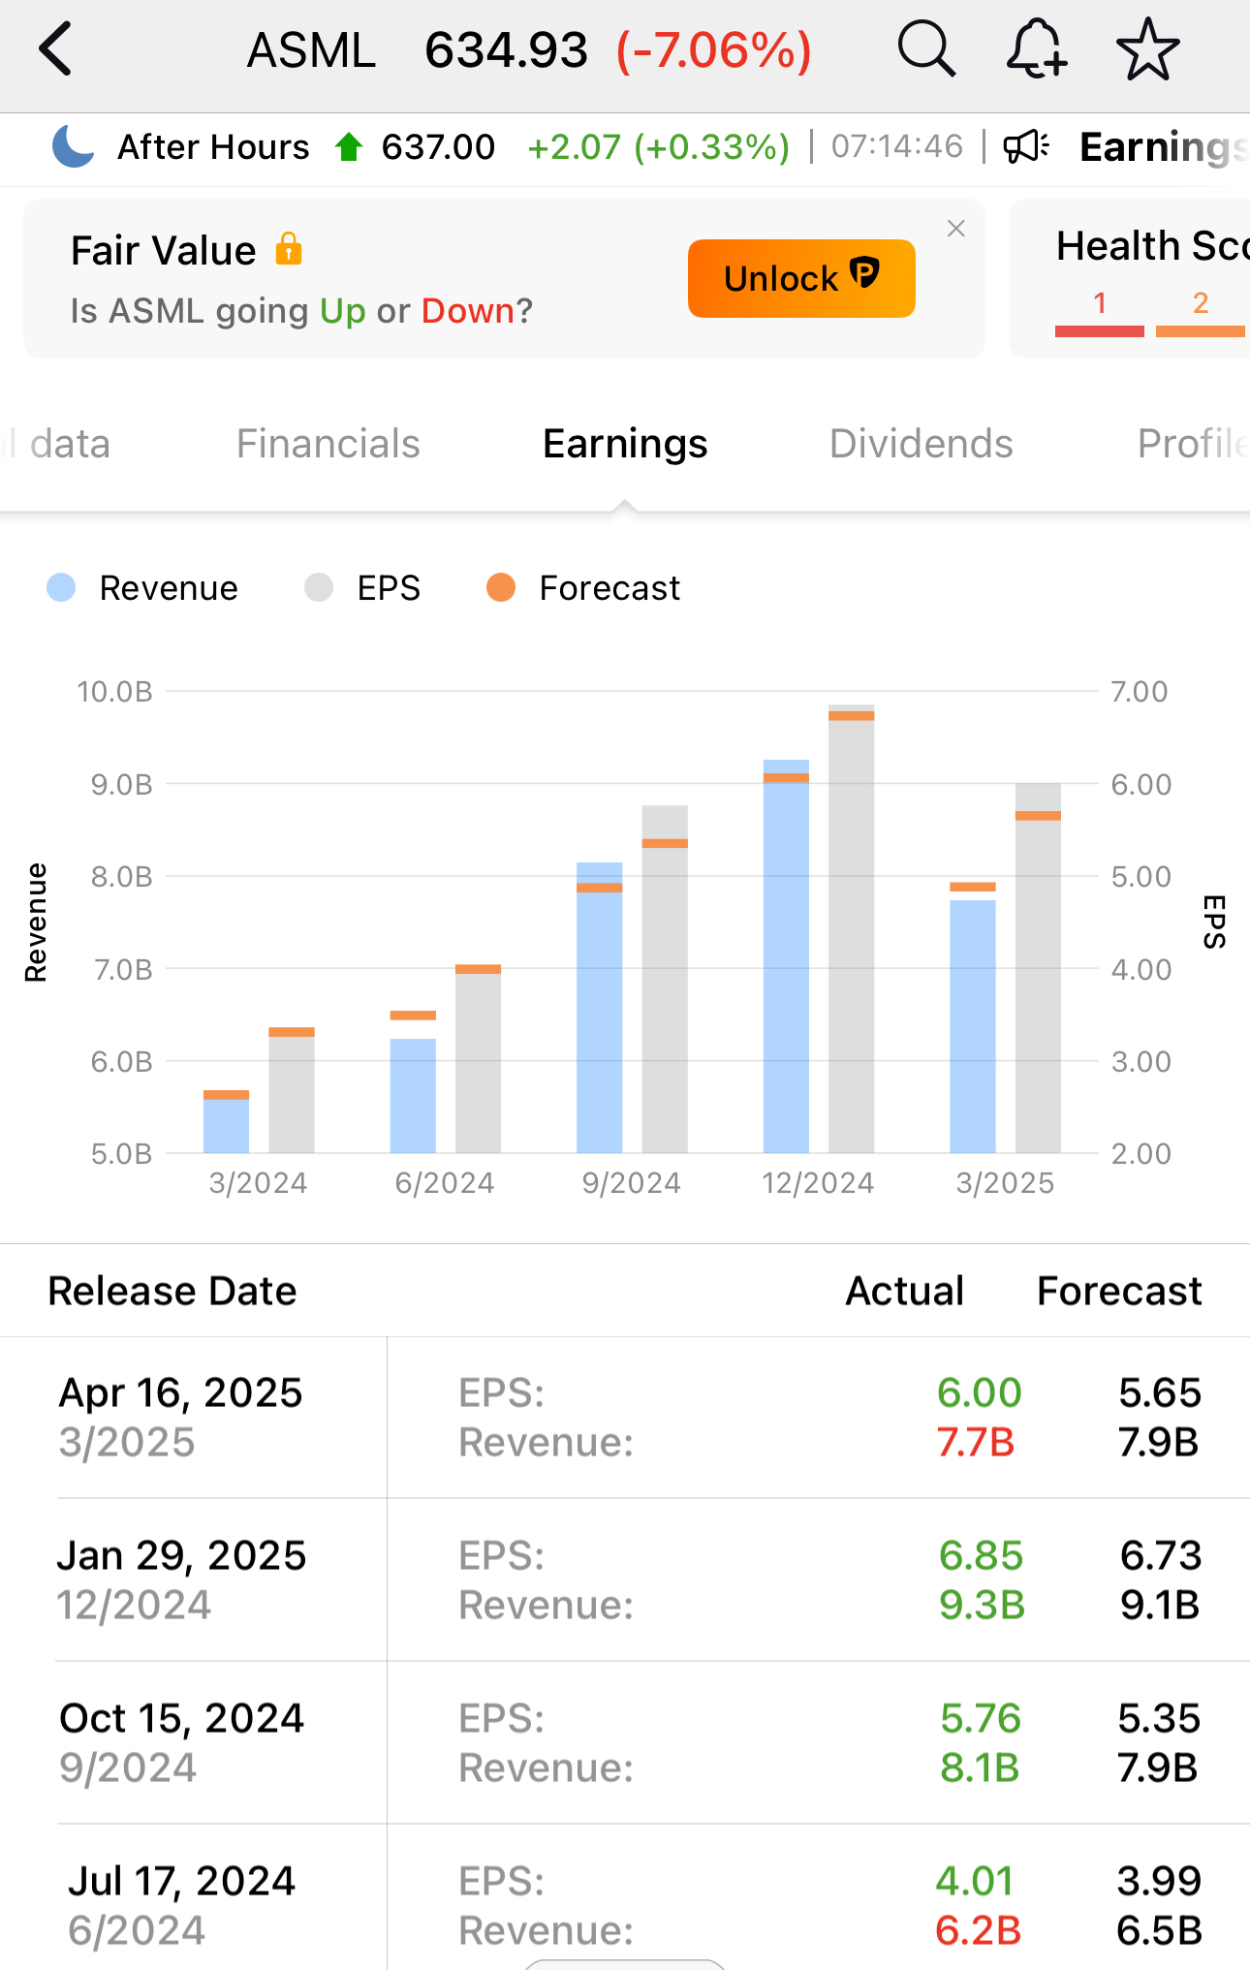Switch to Dividends tab
1250x1970 pixels.
[x=922, y=444]
